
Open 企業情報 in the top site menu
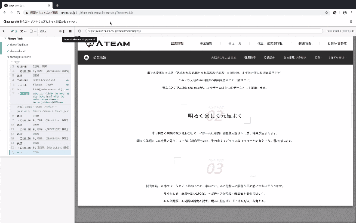pos(177,43)
